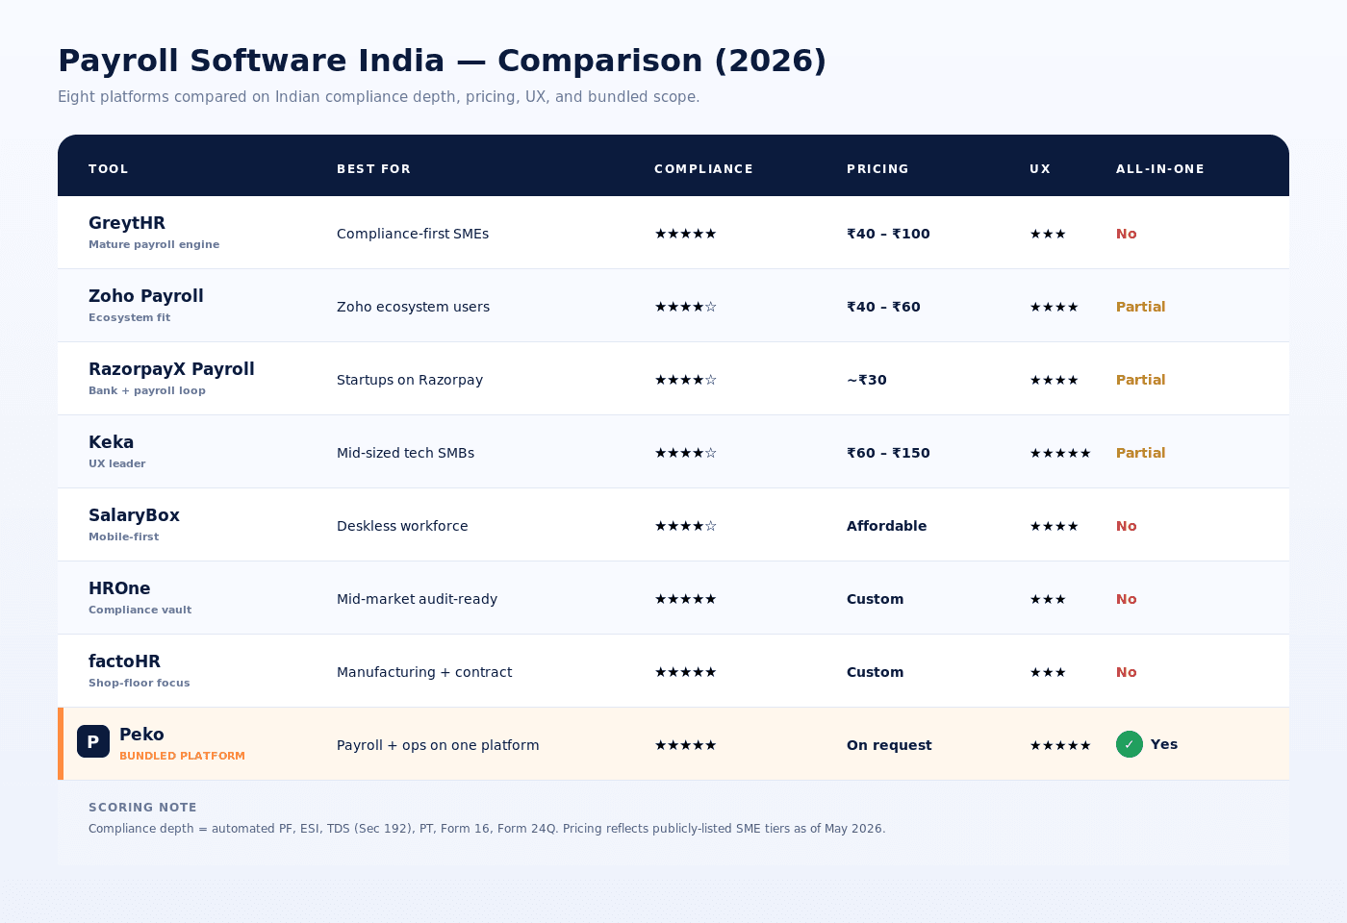Click 'Mid-market audit-ready' cell

click(417, 599)
